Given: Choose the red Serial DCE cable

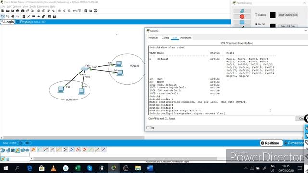Looking at the screenshot, I should pos(78,150).
